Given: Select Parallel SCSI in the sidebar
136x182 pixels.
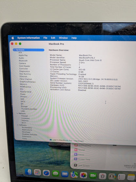Looking at the screenshot, I should click(x=26, y=92).
